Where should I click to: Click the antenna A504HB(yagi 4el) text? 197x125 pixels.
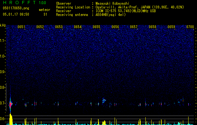[111, 15]
